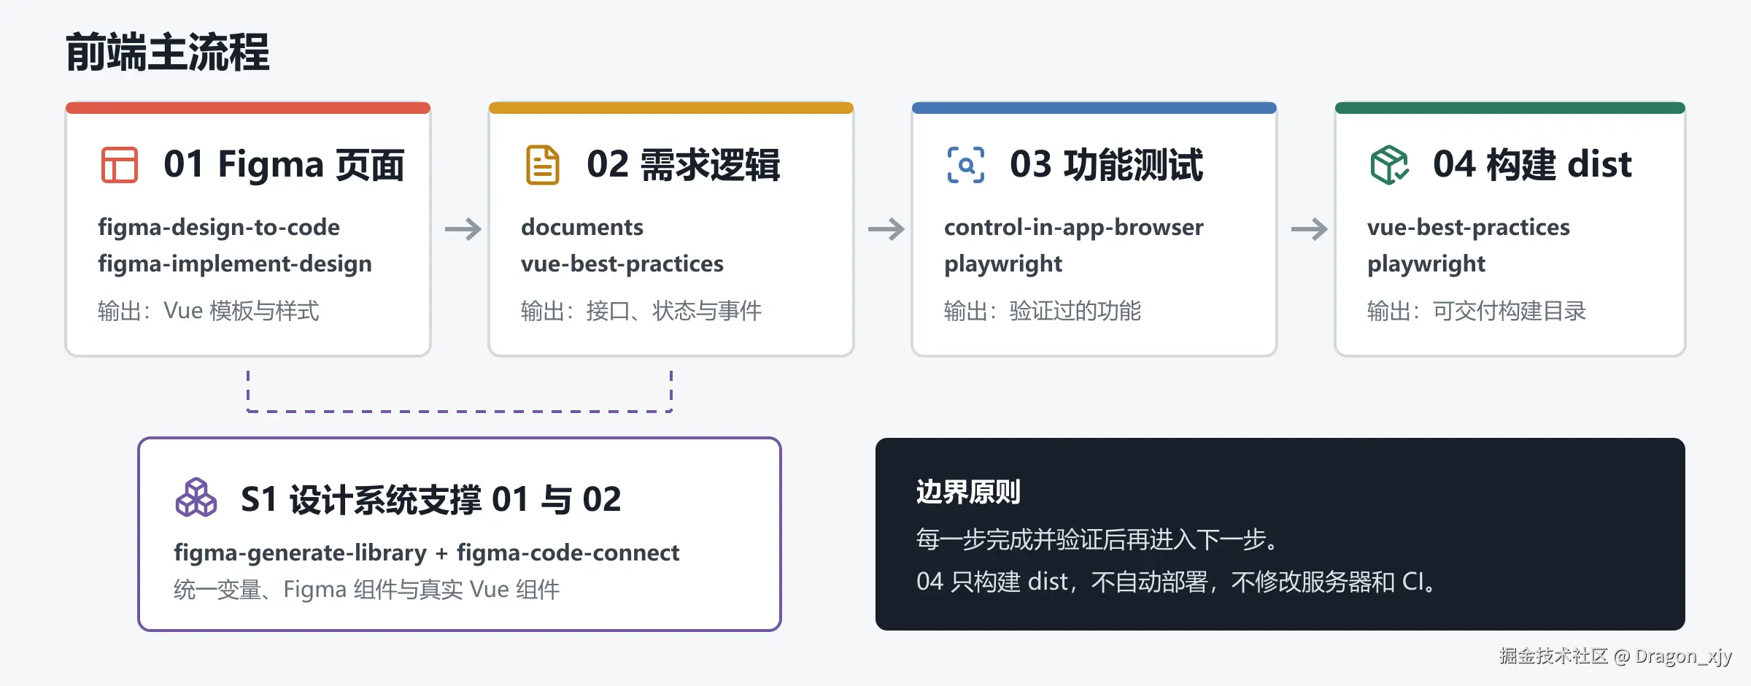Click the layout icon beside 01 Figma 页面
The width and height of the screenshot is (1751, 686).
click(x=120, y=165)
